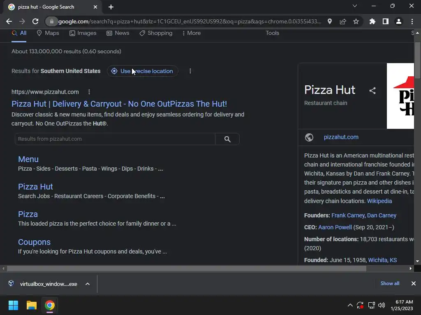Click the globe icon beside pizzahut.com
Screen dimensions: 421x315
tap(309, 137)
